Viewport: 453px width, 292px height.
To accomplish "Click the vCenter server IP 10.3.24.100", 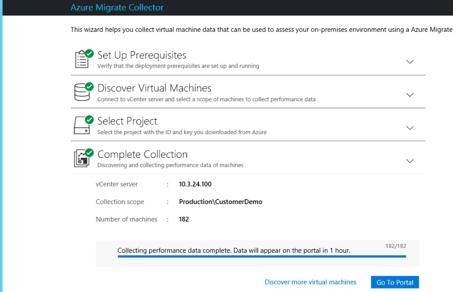I will (x=195, y=184).
